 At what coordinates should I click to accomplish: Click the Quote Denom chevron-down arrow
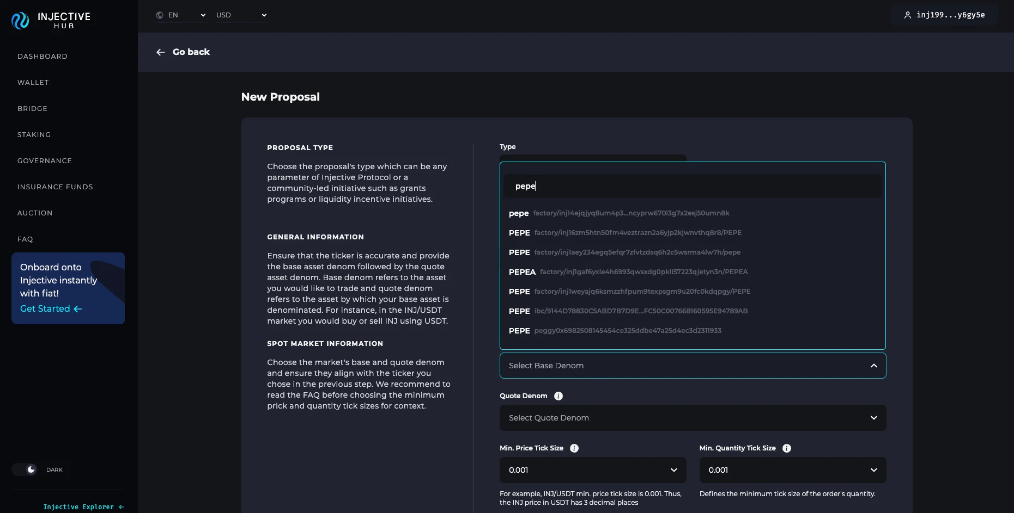[874, 418]
